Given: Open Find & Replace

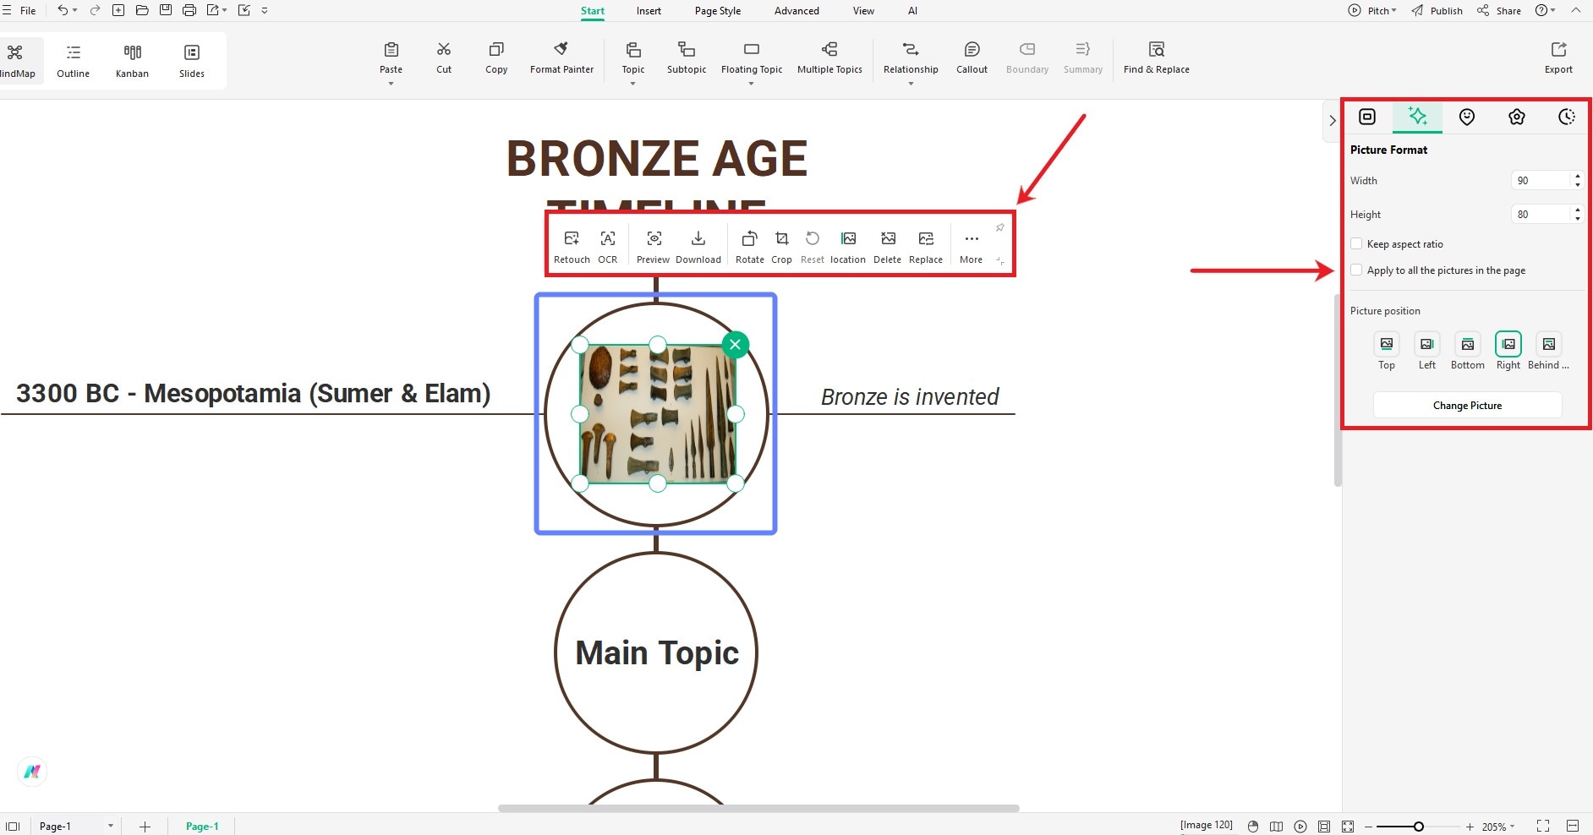Looking at the screenshot, I should point(1157,57).
